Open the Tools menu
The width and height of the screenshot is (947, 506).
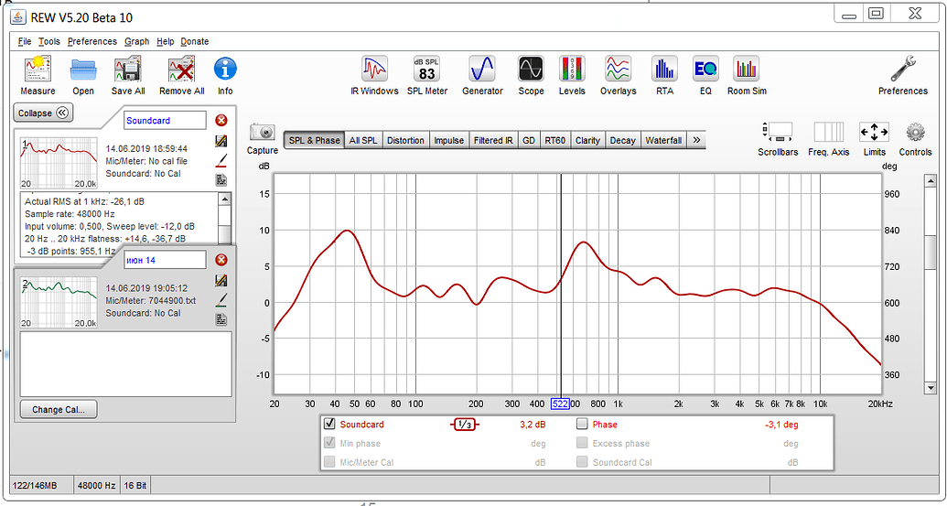click(x=49, y=41)
